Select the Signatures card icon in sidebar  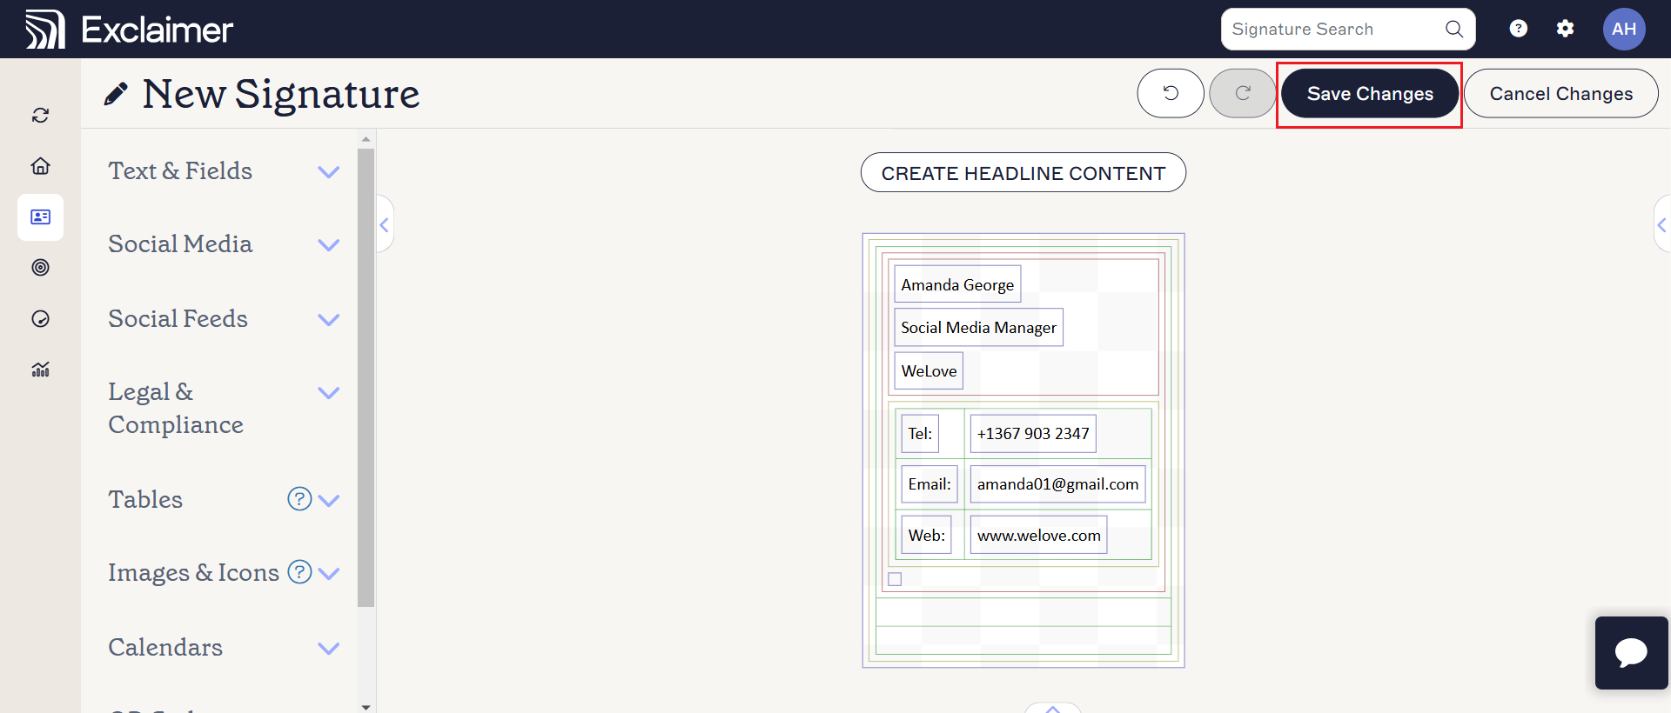40,217
